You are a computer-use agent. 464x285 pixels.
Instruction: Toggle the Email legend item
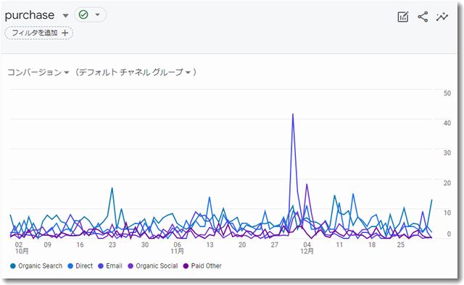tap(110, 265)
